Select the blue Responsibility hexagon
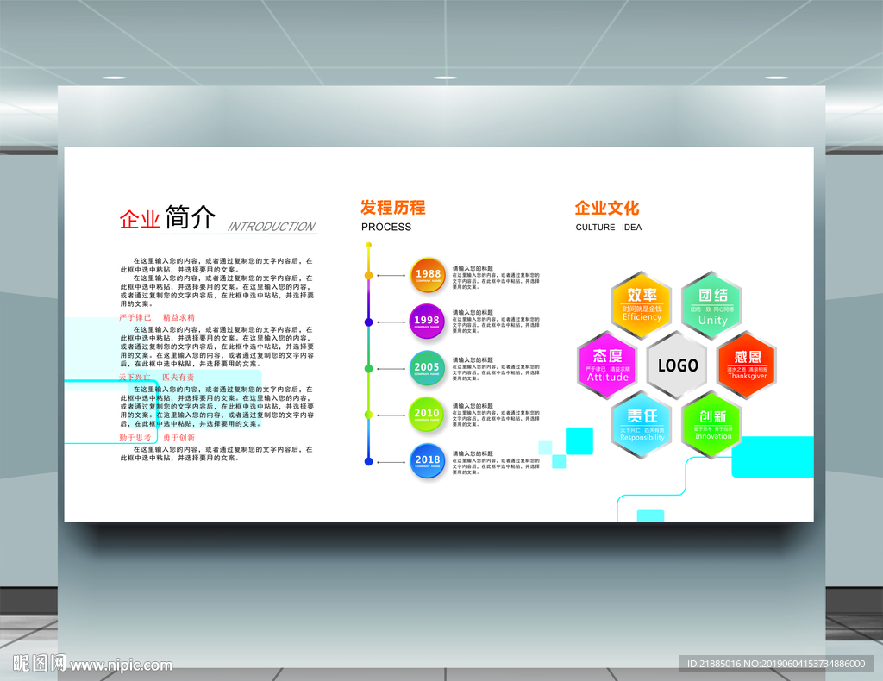The image size is (883, 681). coord(642,426)
